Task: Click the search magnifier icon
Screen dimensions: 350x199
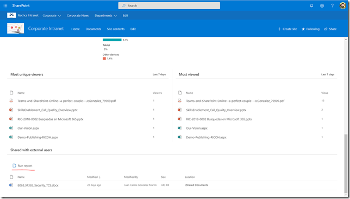Action: pos(124,5)
